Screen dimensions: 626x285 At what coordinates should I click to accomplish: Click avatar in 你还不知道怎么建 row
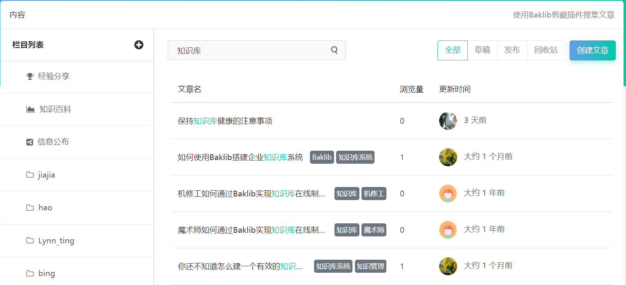click(x=448, y=266)
